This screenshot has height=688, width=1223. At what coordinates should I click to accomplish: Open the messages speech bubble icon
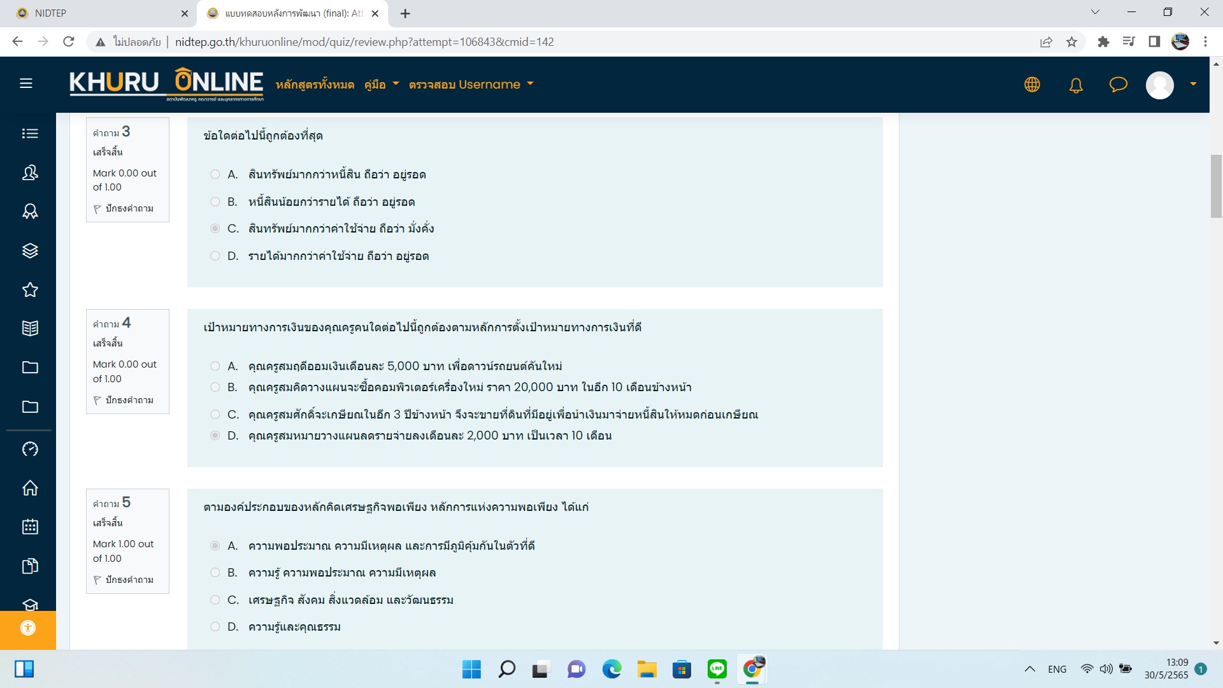(1118, 85)
